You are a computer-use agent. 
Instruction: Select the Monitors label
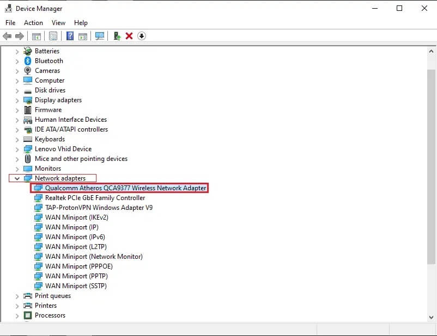pos(48,169)
